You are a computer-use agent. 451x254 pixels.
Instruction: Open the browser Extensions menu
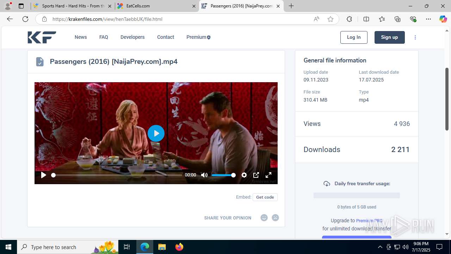click(349, 19)
